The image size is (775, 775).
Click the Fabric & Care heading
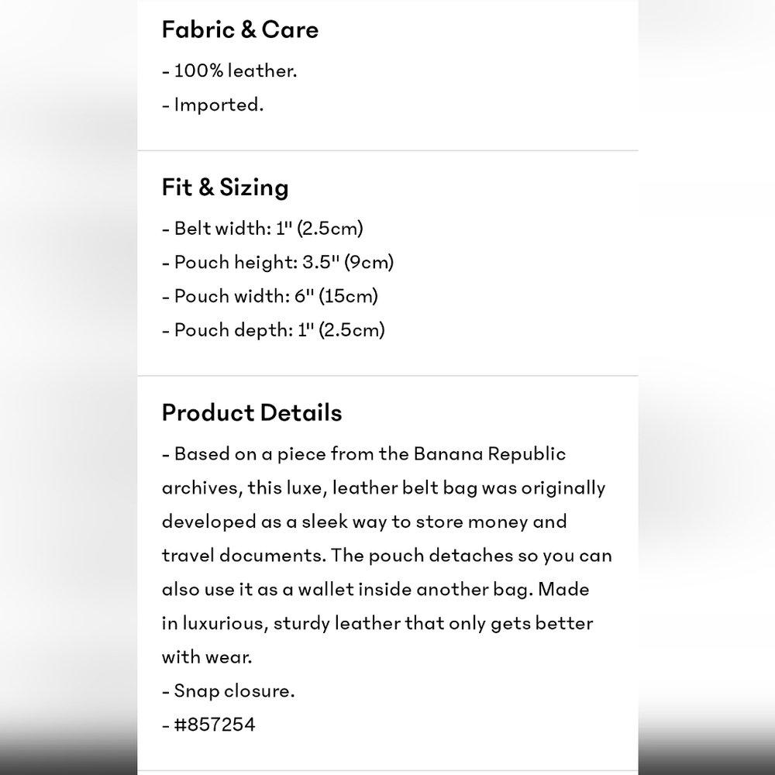click(x=239, y=29)
